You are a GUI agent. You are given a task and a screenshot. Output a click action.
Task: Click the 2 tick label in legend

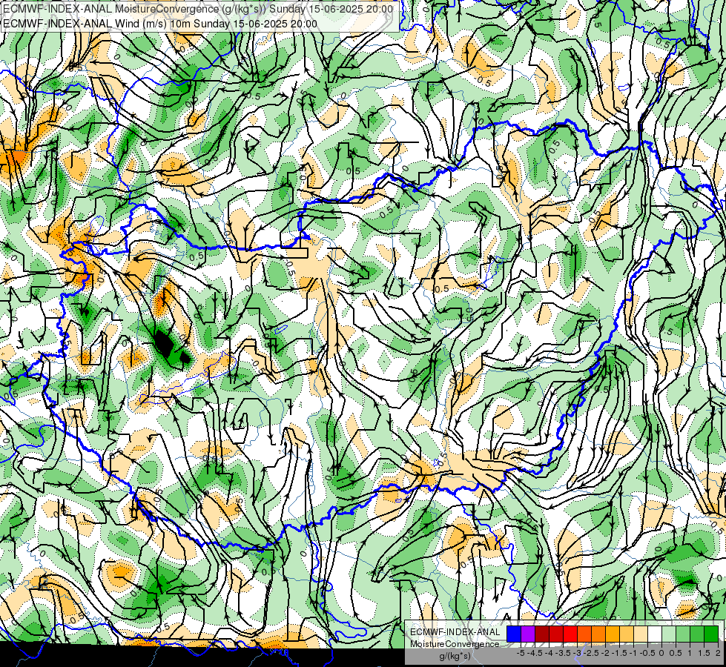718,653
